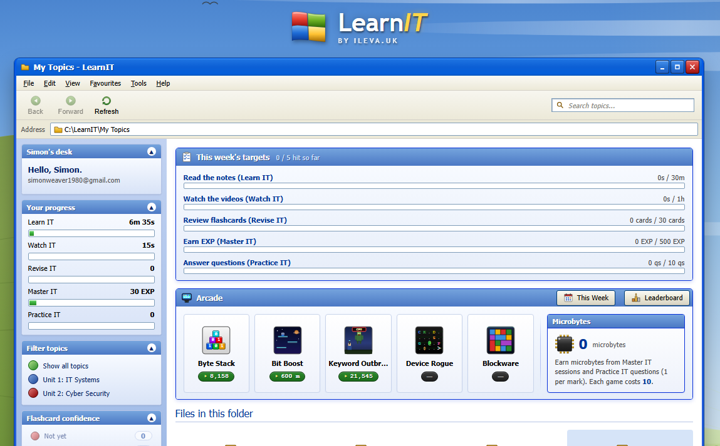Viewport: 720px width, 446px height.
Task: Click the Refresh icon
Action: point(107,101)
